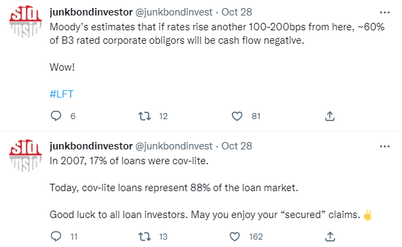The image size is (402, 247).
Task: Open the Moody's tweet text body
Action: 217,34
